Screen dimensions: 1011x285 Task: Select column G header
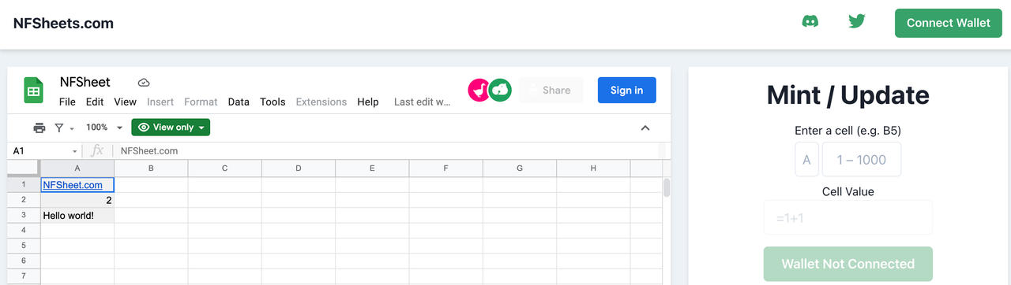(520, 168)
